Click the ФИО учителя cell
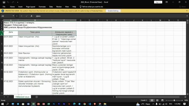Image resolution: width=189 pixels, height=106 pixels. pos(28,27)
